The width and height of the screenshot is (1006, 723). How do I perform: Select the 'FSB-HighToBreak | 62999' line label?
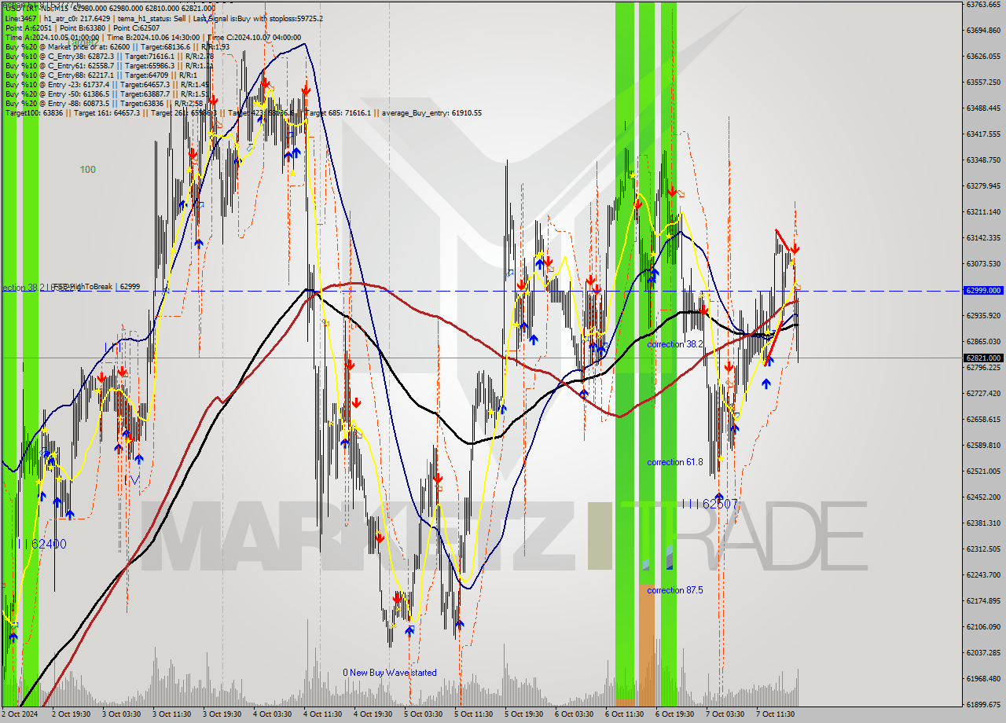pos(96,287)
